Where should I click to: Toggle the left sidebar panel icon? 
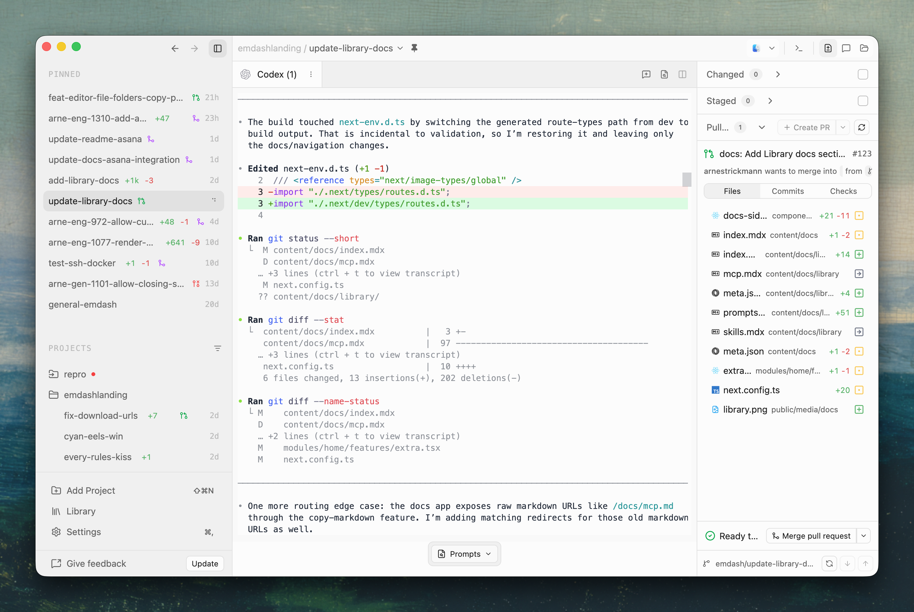pyautogui.click(x=217, y=48)
